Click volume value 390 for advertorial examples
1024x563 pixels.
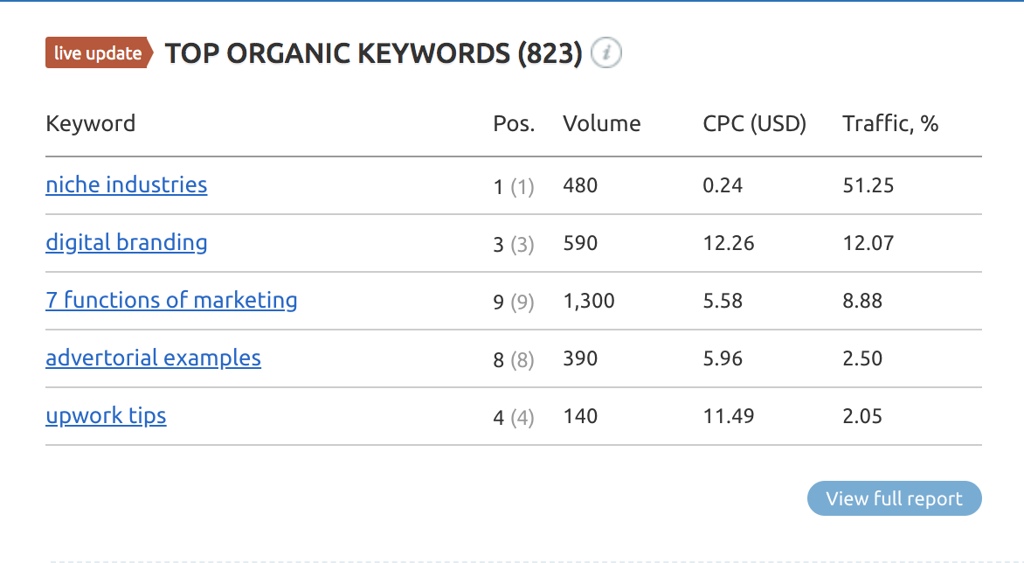580,358
